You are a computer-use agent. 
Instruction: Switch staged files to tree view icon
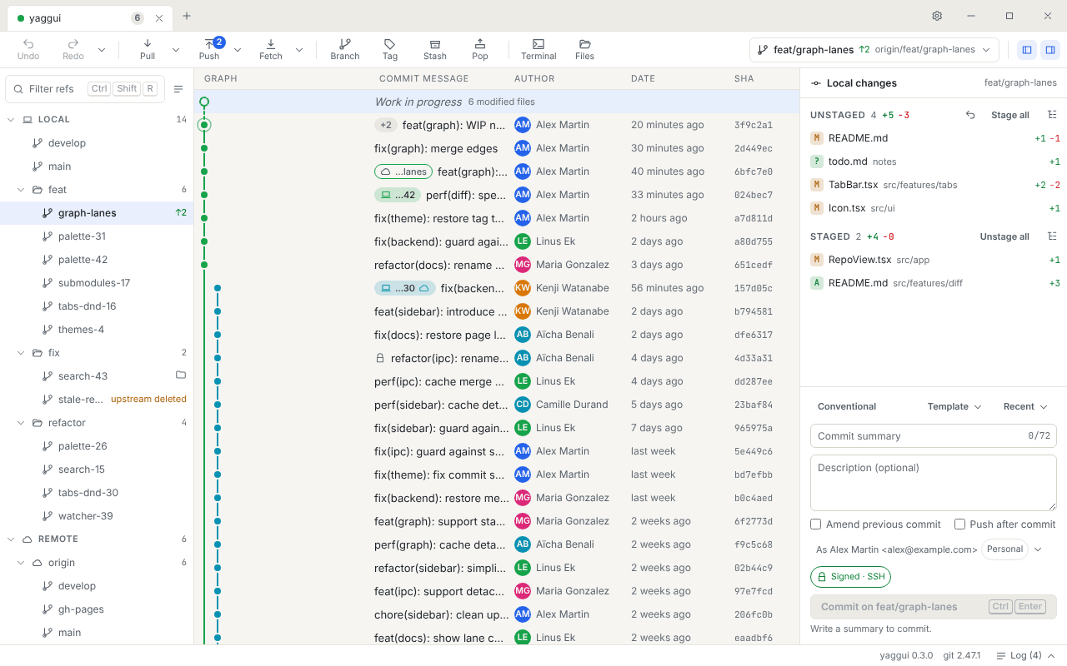coord(1052,236)
